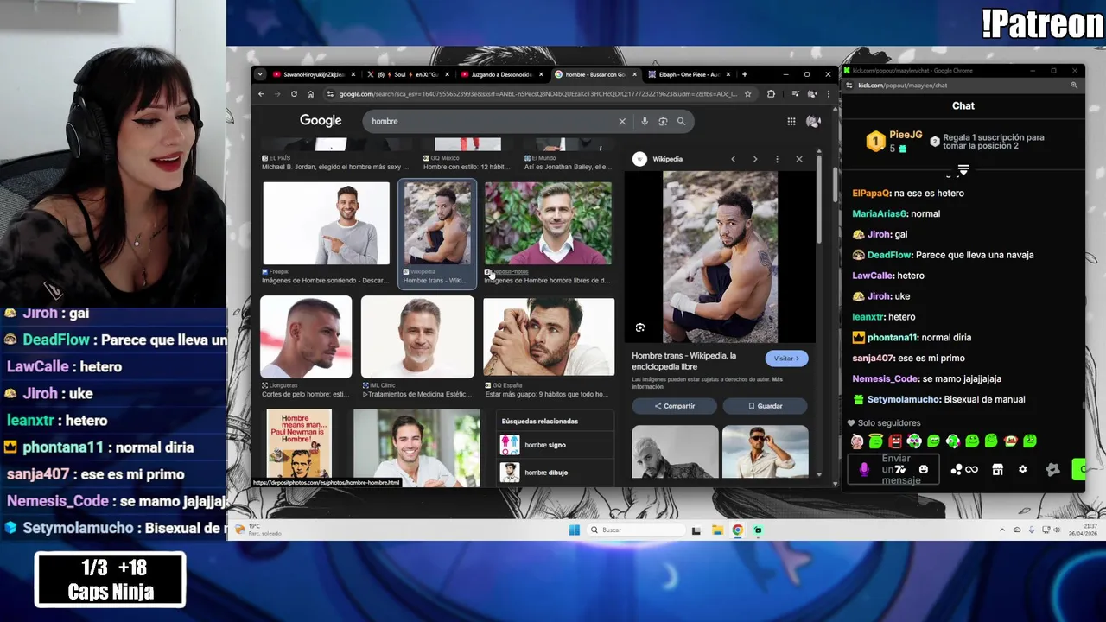Open Kick chat settings gear
Image resolution: width=1106 pixels, height=622 pixels.
(x=1023, y=469)
